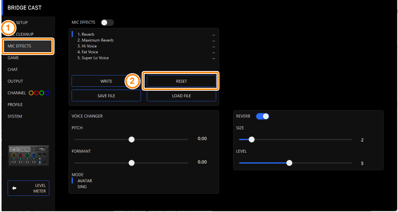
Task: Open the PROFILE page
Action: pos(15,105)
